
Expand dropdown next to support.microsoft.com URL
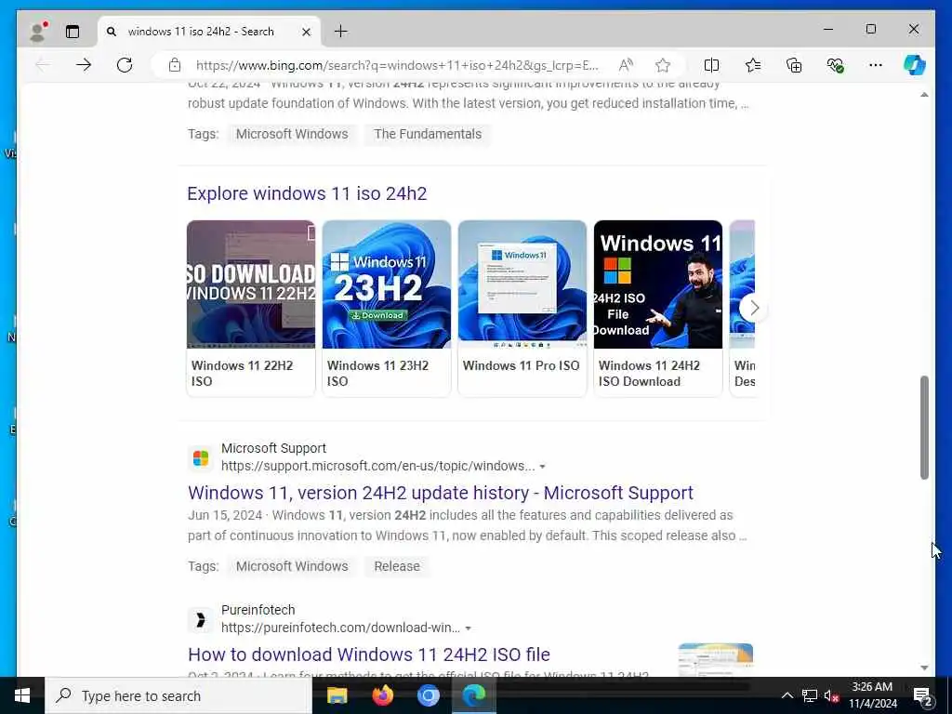click(542, 467)
